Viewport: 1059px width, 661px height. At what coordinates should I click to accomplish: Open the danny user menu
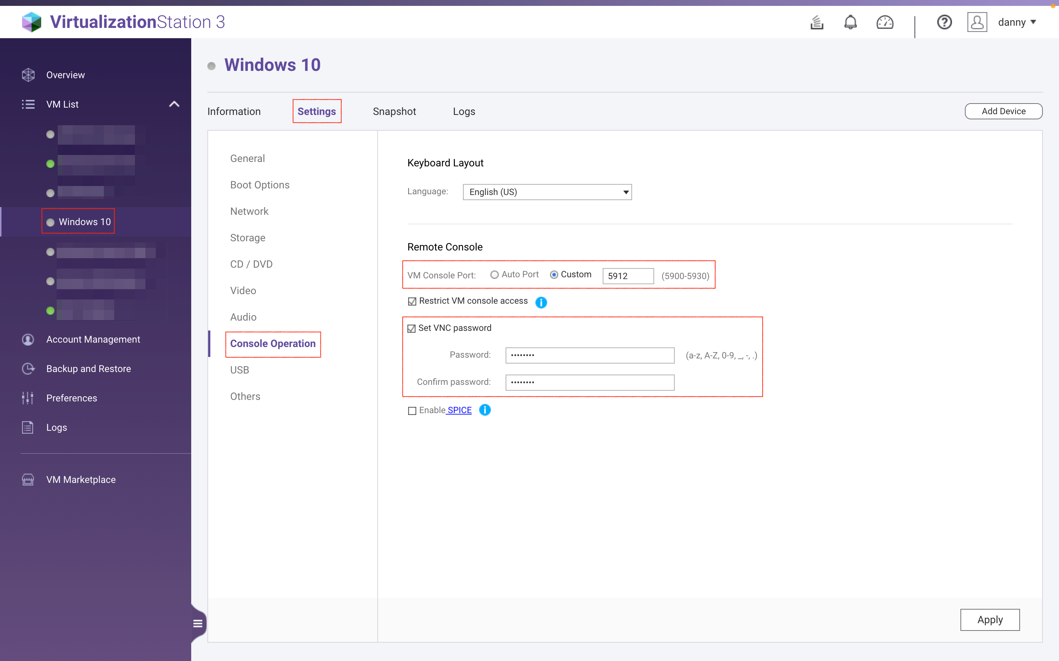(1017, 22)
